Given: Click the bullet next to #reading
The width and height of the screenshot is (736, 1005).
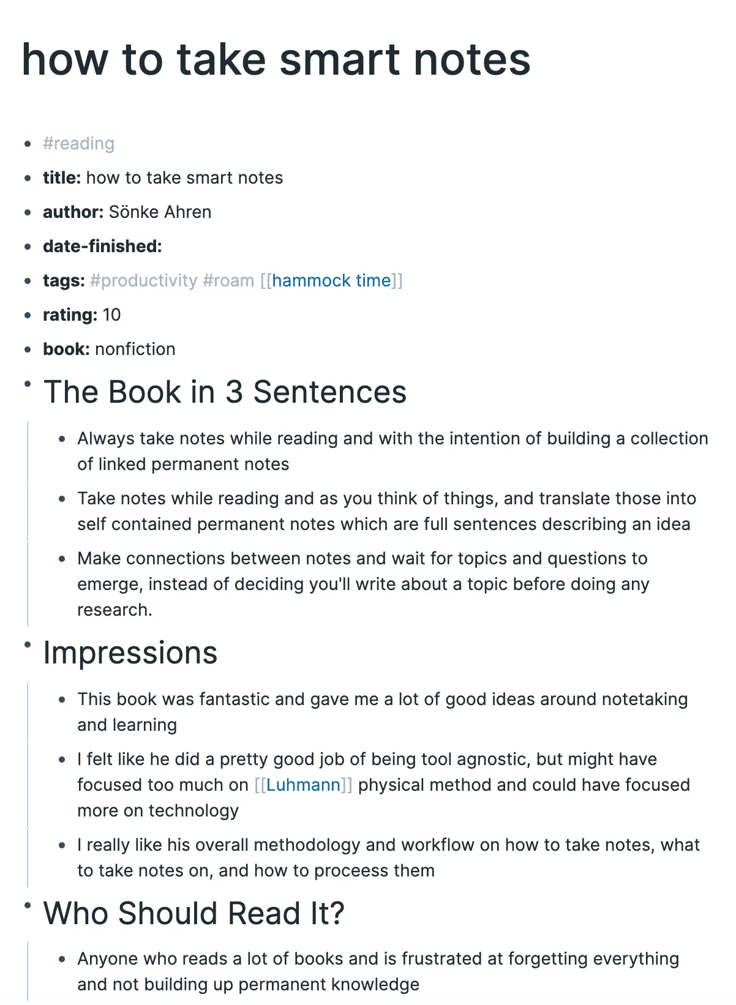Looking at the screenshot, I should point(28,144).
